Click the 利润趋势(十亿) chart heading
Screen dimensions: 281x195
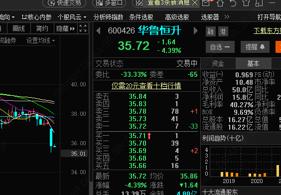223,138
